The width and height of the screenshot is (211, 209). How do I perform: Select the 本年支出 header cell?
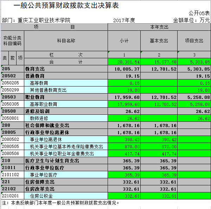(159, 27)
